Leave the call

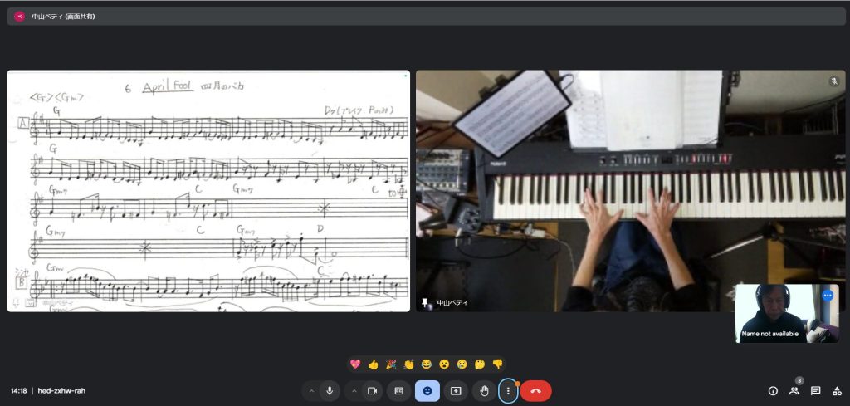coord(536,391)
